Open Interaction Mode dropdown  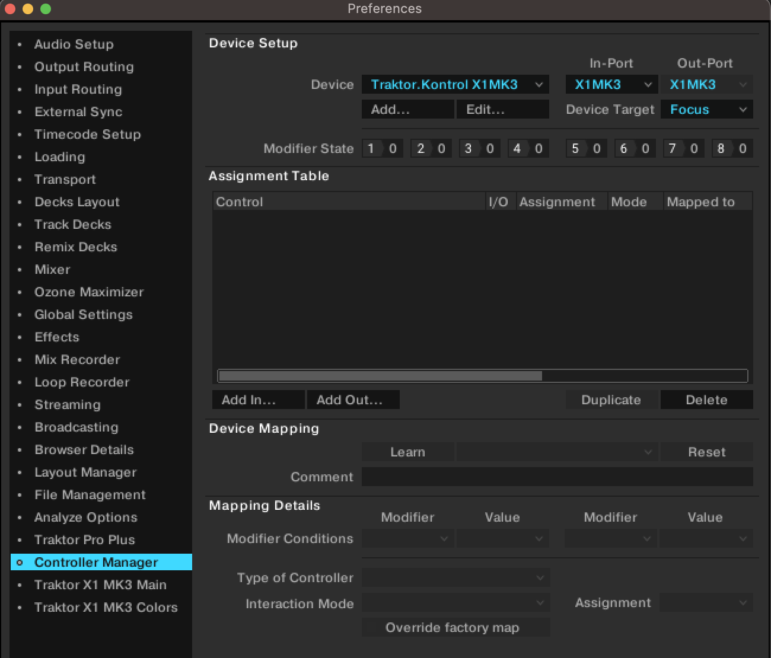click(x=455, y=602)
